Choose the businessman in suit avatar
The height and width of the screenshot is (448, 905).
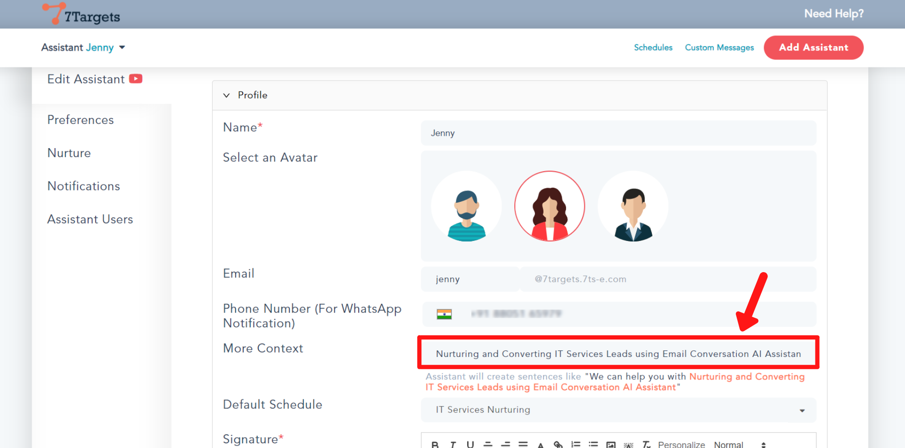point(633,206)
